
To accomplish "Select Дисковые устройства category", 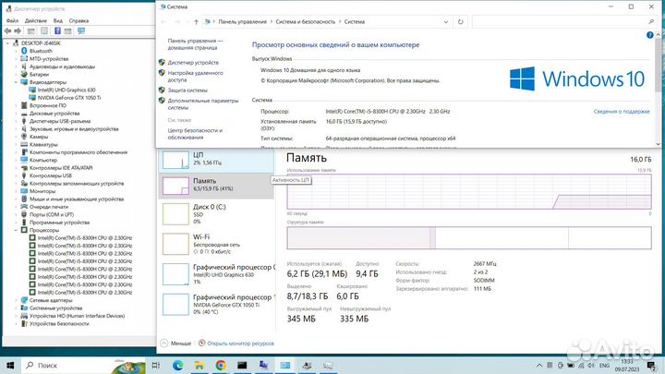I will coord(54,114).
